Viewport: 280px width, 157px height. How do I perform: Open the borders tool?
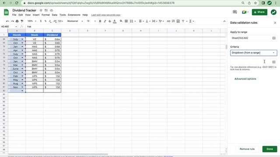(126, 21)
